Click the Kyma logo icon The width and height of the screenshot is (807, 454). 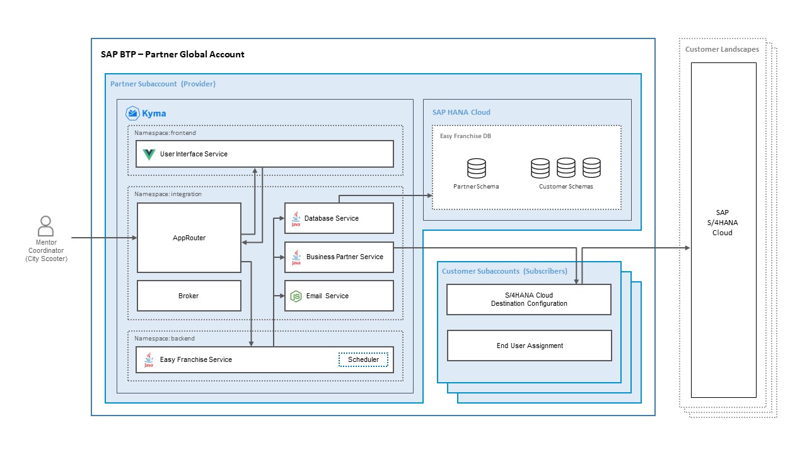[x=132, y=113]
